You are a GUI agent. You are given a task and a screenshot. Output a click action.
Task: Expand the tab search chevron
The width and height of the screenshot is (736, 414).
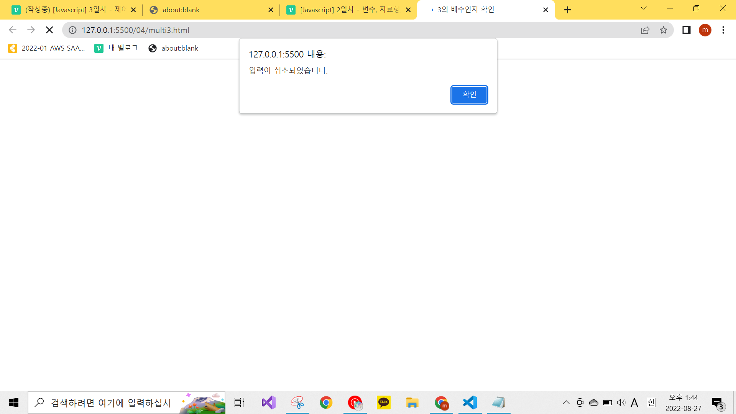[644, 9]
